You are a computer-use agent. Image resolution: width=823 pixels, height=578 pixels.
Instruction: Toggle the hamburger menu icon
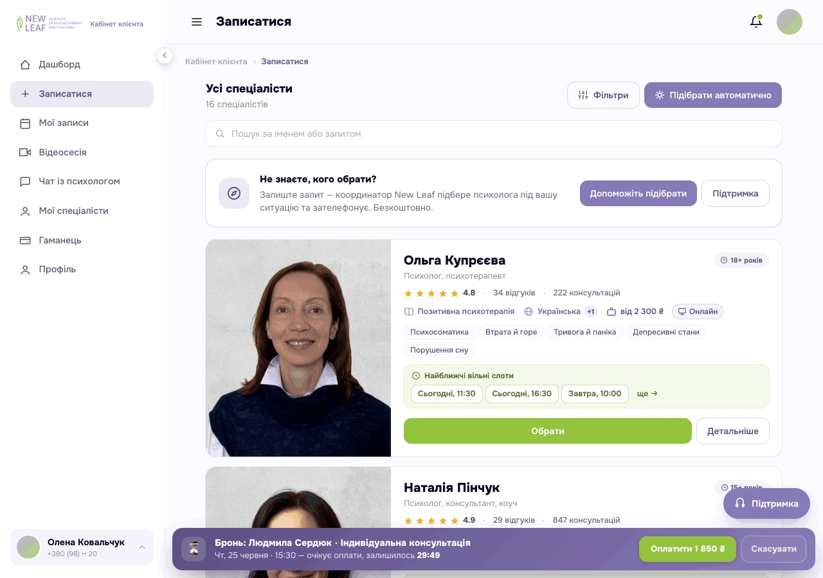click(197, 22)
